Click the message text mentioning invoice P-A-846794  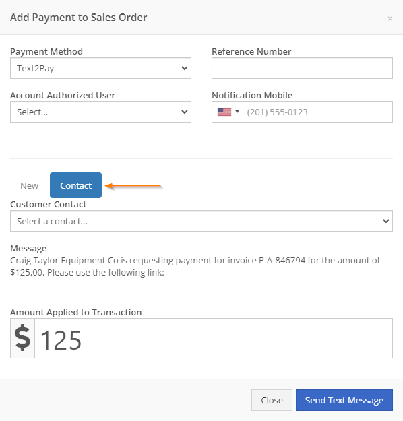pos(195,266)
